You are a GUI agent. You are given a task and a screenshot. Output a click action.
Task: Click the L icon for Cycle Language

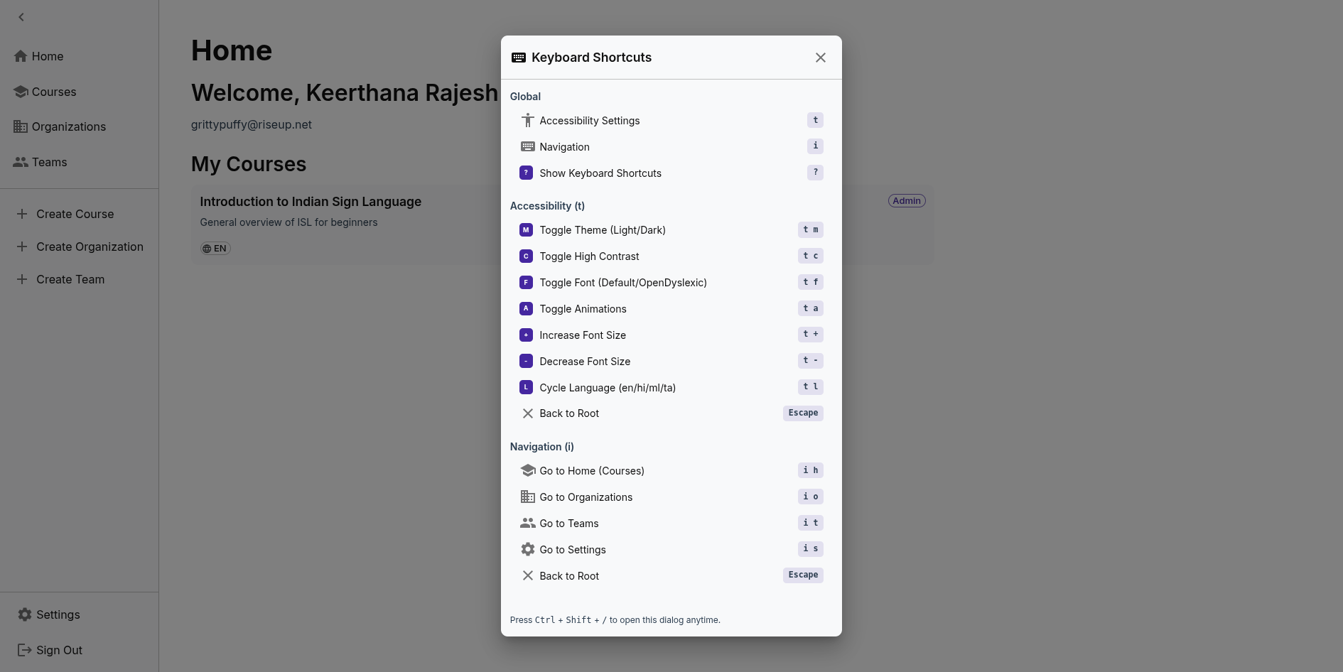pos(527,387)
